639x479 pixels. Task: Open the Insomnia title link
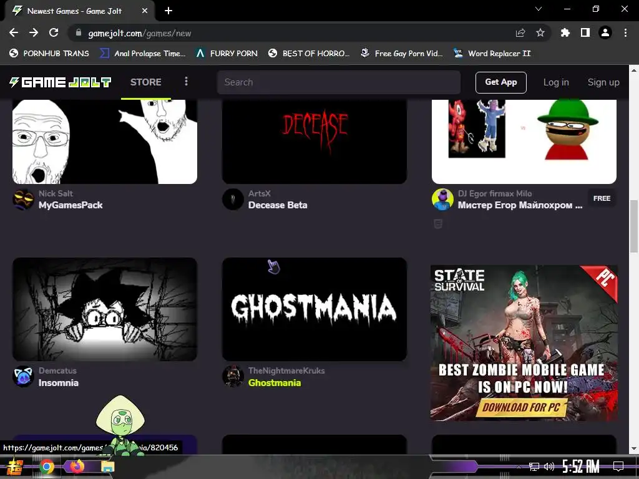[58, 383]
